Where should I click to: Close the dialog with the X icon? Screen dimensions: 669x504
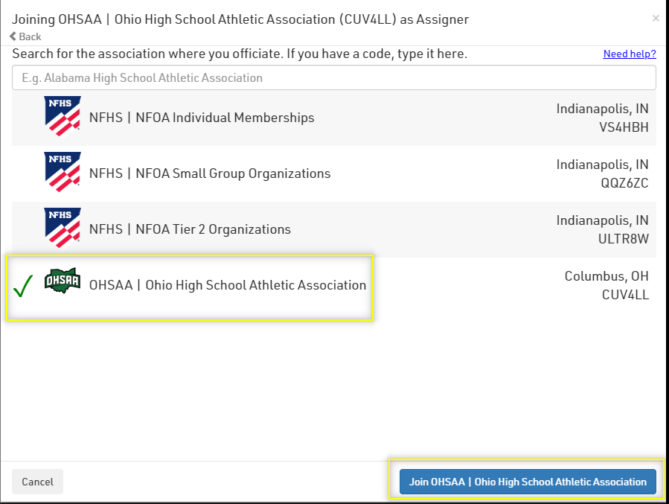click(x=655, y=19)
